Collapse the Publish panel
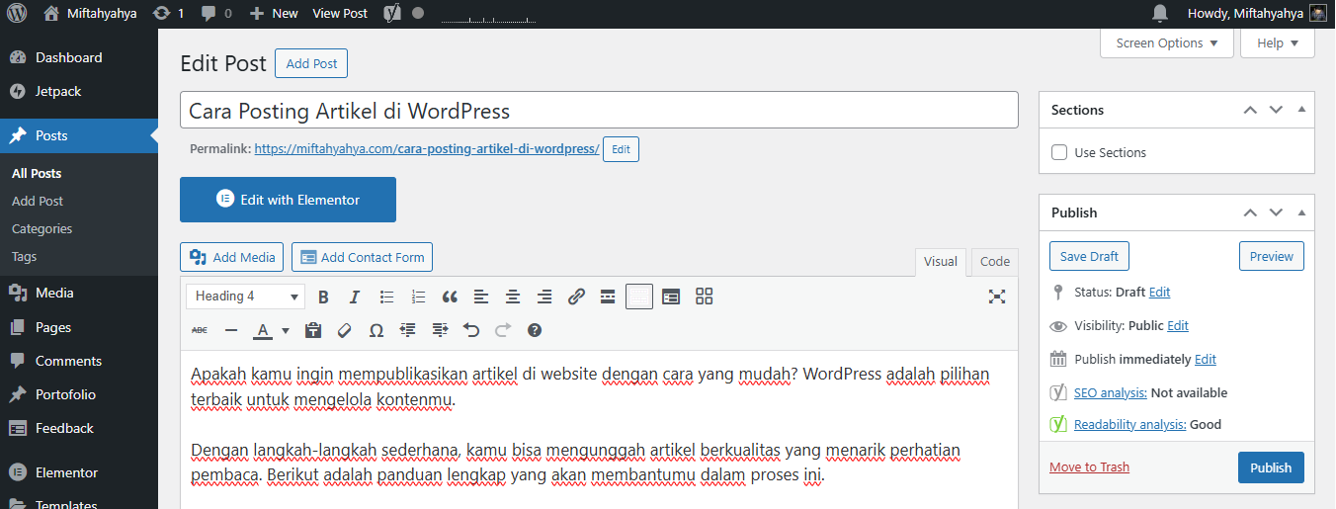 (1300, 212)
